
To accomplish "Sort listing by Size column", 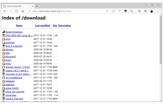I will click(55, 25).
